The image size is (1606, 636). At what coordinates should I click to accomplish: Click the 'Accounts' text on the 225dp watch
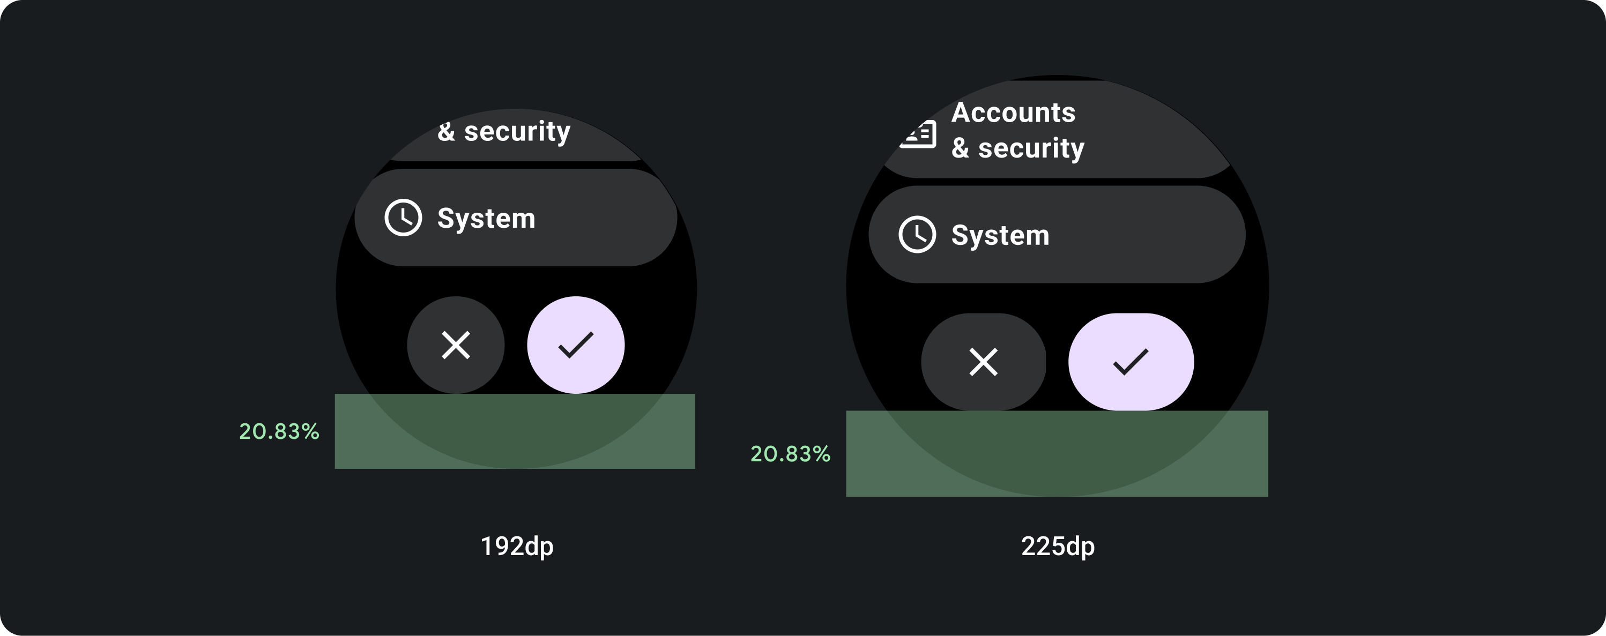click(1014, 113)
